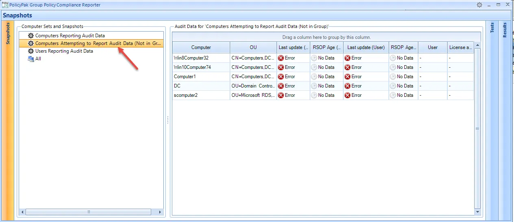Click the Computer1 computer cell

point(201,77)
